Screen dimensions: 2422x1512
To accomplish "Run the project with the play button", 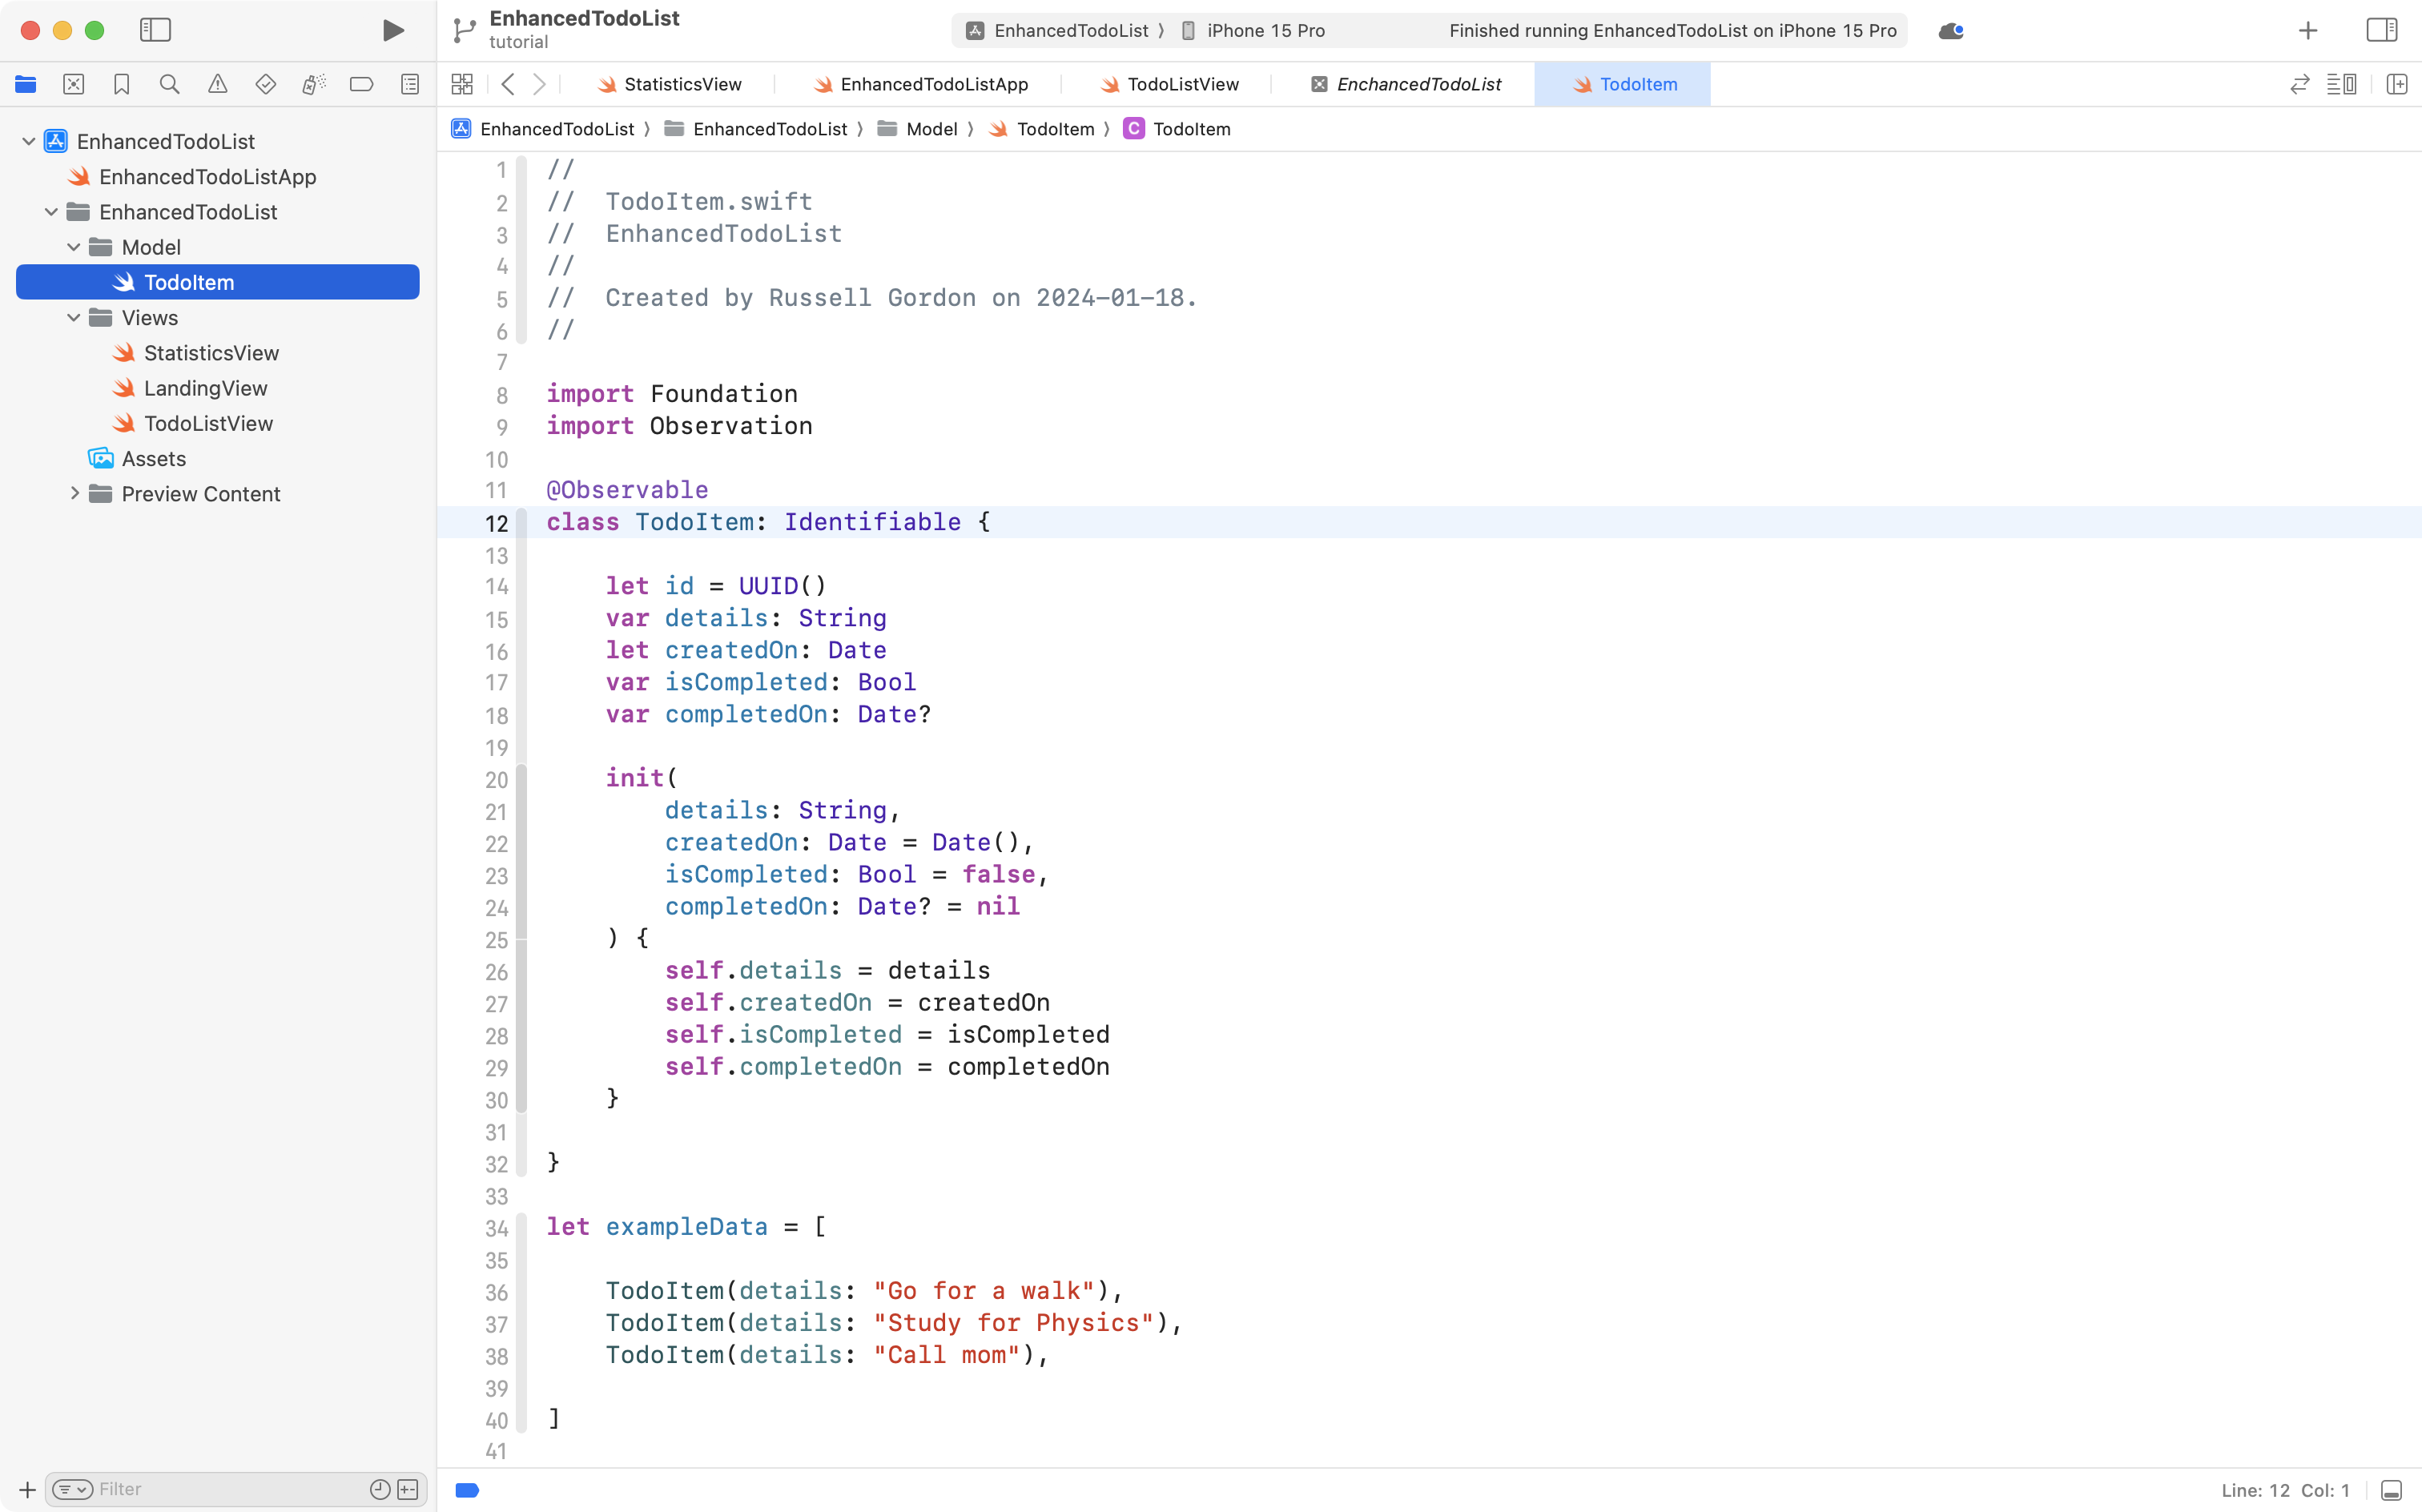I will [392, 30].
